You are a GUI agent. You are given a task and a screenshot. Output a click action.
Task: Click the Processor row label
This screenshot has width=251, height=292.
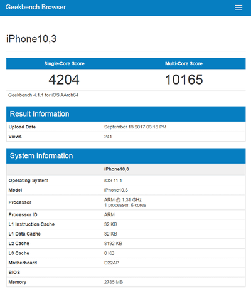20,202
